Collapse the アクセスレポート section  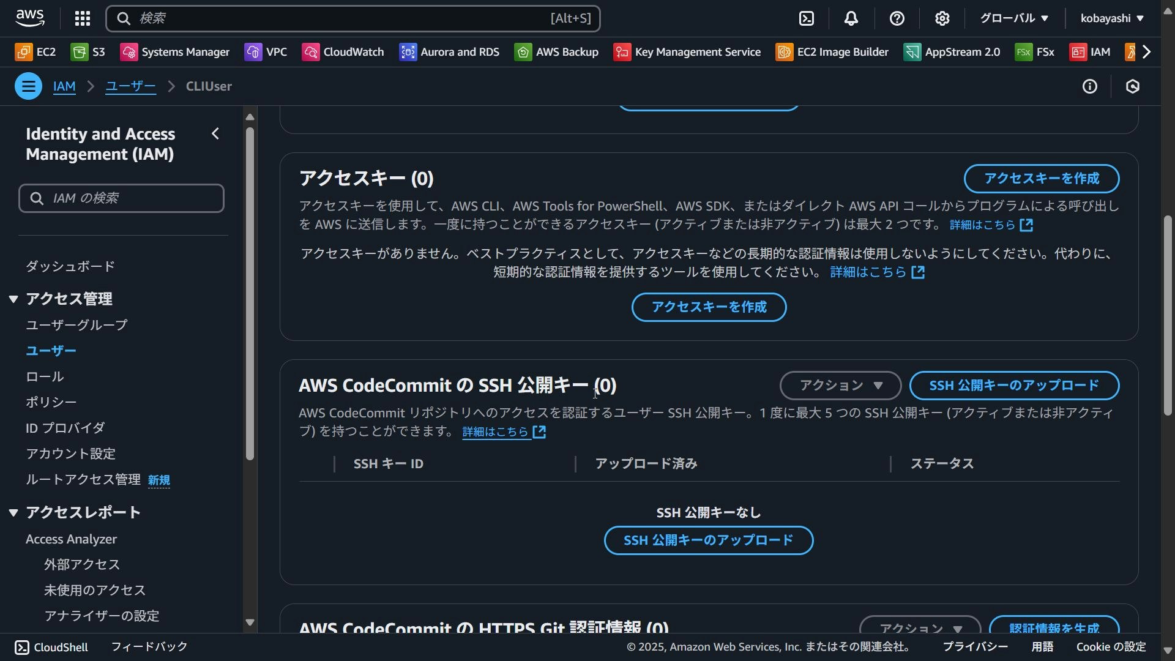(13, 512)
